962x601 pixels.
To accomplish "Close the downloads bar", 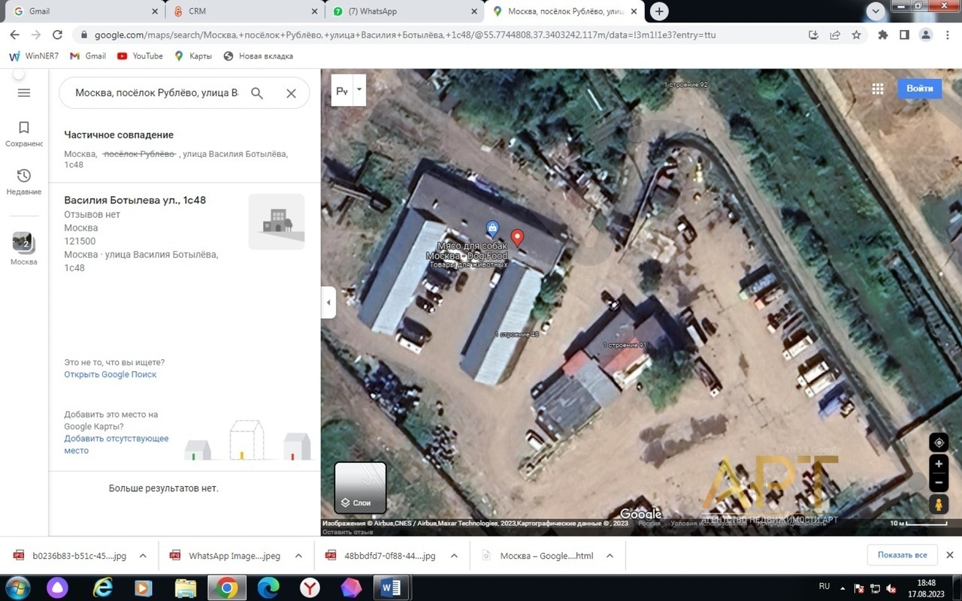I will tap(949, 555).
